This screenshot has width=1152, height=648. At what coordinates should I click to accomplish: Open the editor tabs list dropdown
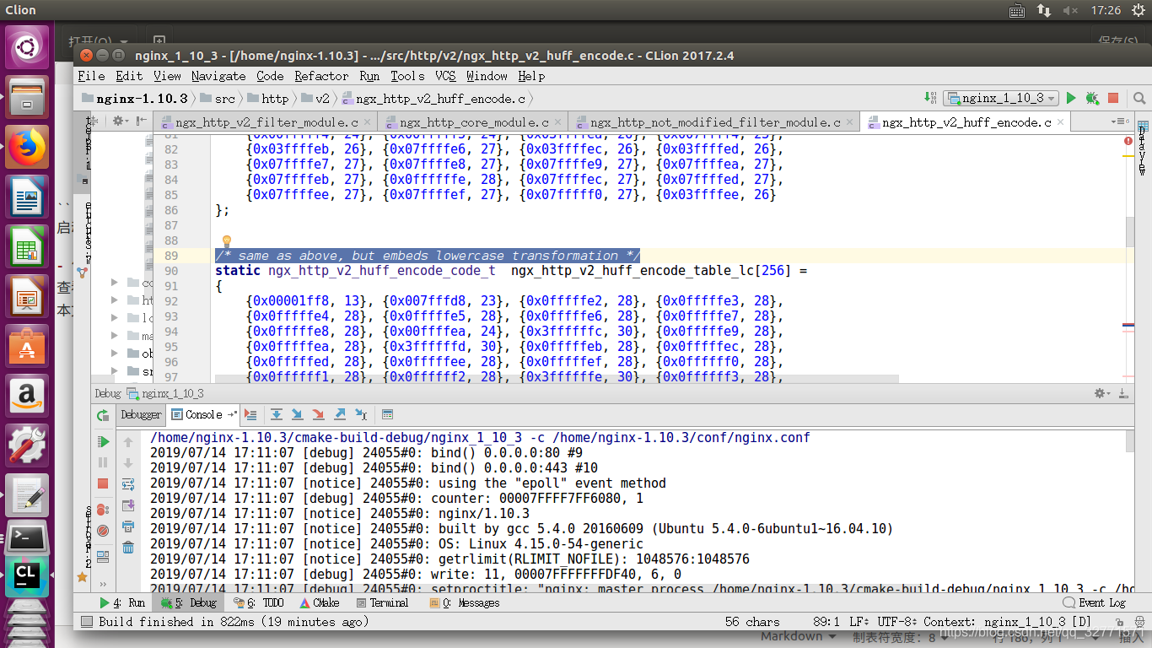tap(1121, 122)
